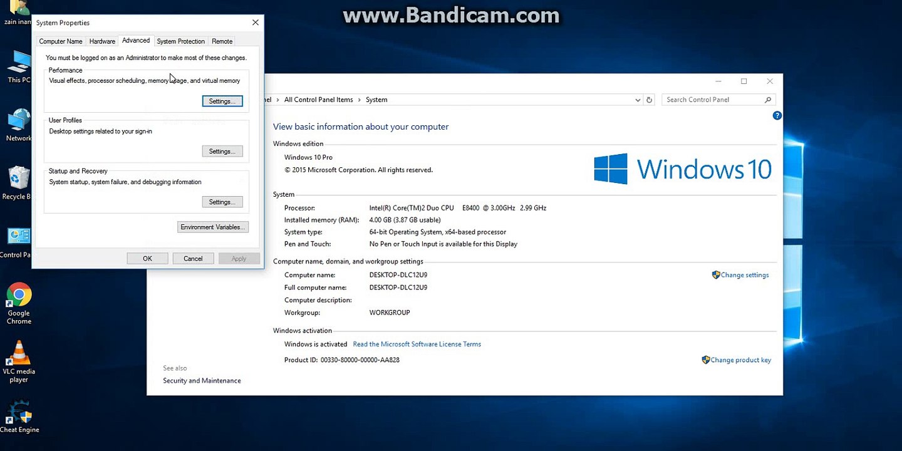Open User Profiles Settings button
The height and width of the screenshot is (451, 902).
coord(222,152)
